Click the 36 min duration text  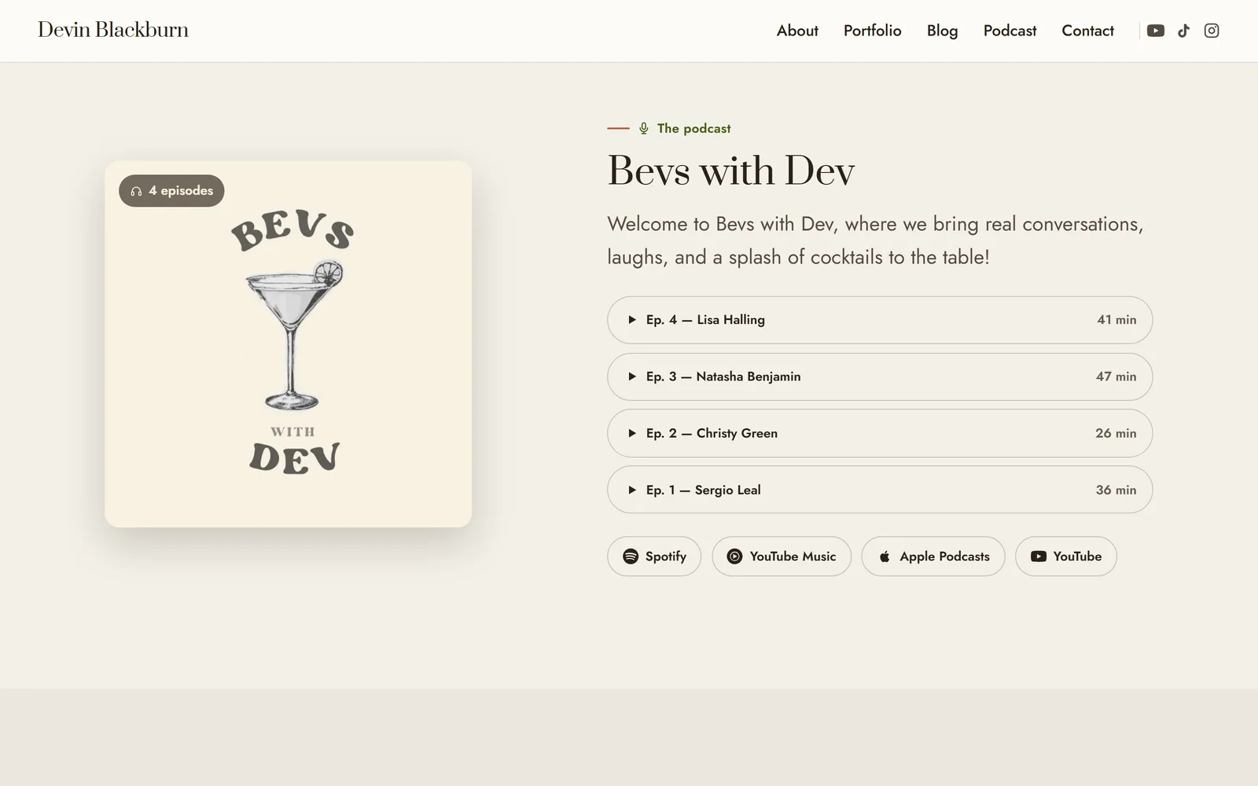point(1116,490)
